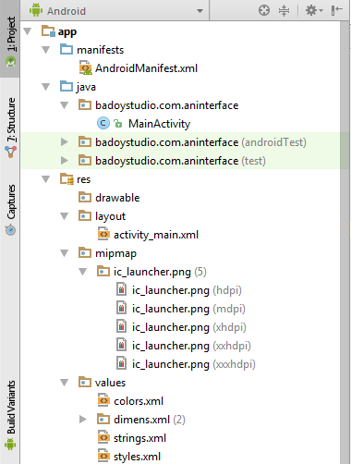Expand the badoystudio.com.aninterface (test) package
Image resolution: width=351 pixels, height=464 pixels.
[64, 161]
